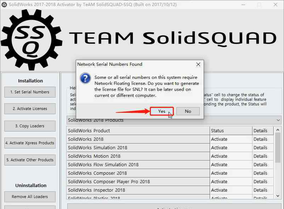Image resolution: width=284 pixels, height=209 pixels.
Task: Open Details for SolidWorks Inspector 2018
Action: (x=263, y=190)
